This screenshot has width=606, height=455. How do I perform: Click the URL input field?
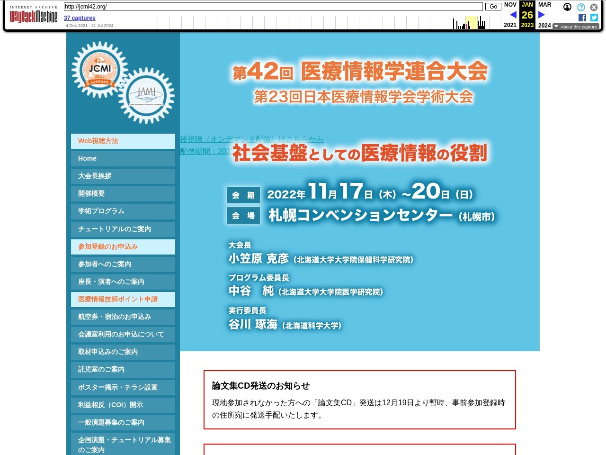tap(273, 7)
